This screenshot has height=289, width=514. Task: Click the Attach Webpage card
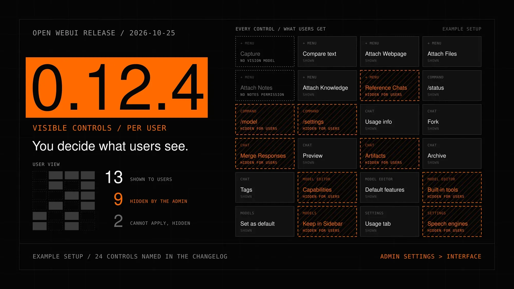pyautogui.click(x=390, y=51)
